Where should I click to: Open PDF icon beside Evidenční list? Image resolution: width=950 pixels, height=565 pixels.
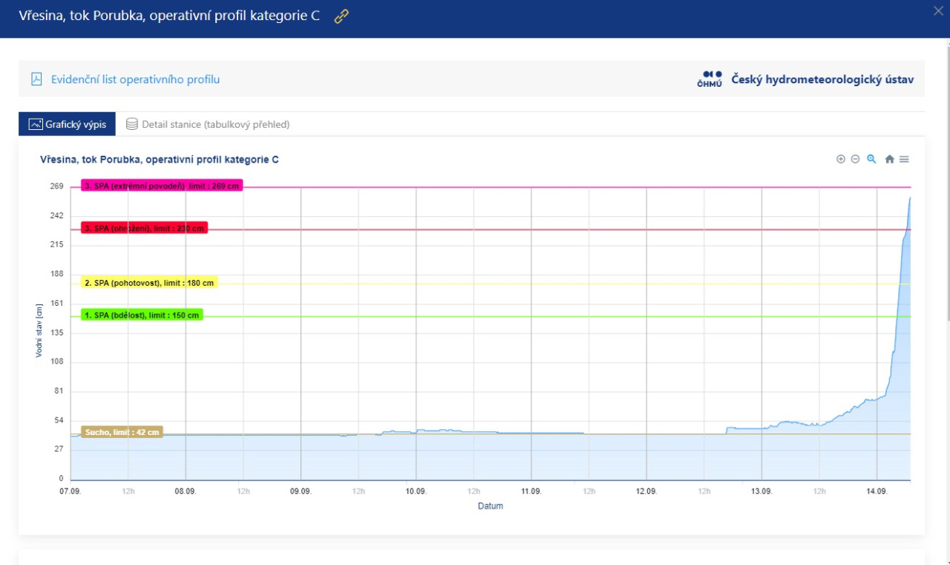[36, 79]
